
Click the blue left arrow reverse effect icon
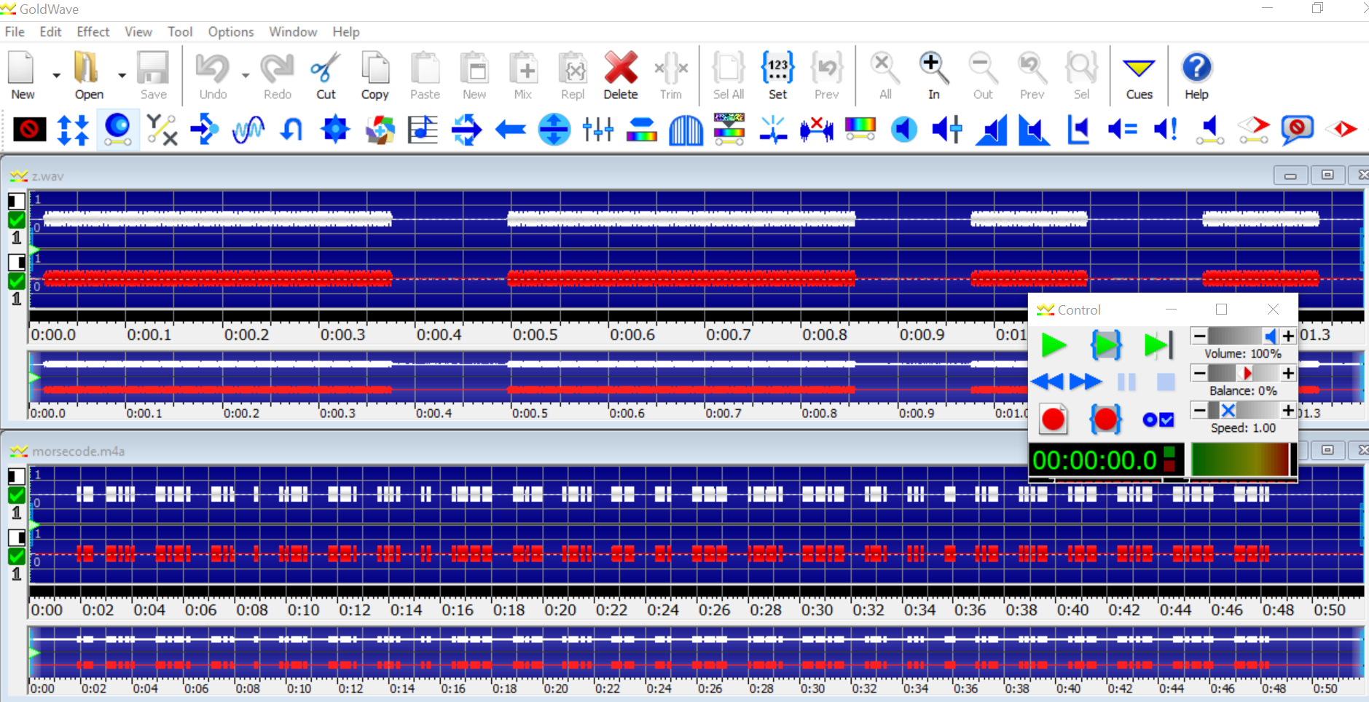(510, 130)
